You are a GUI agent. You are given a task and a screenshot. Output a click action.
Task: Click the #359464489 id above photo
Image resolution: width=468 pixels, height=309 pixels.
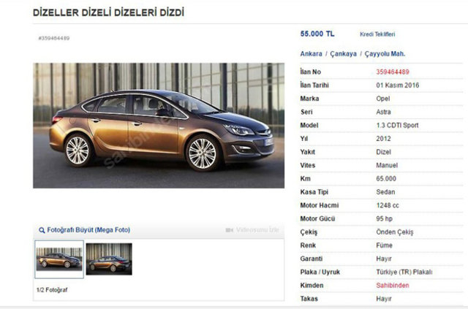(x=54, y=38)
